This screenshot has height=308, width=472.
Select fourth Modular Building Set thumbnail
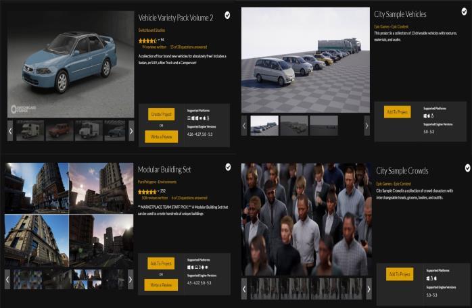click(x=114, y=280)
